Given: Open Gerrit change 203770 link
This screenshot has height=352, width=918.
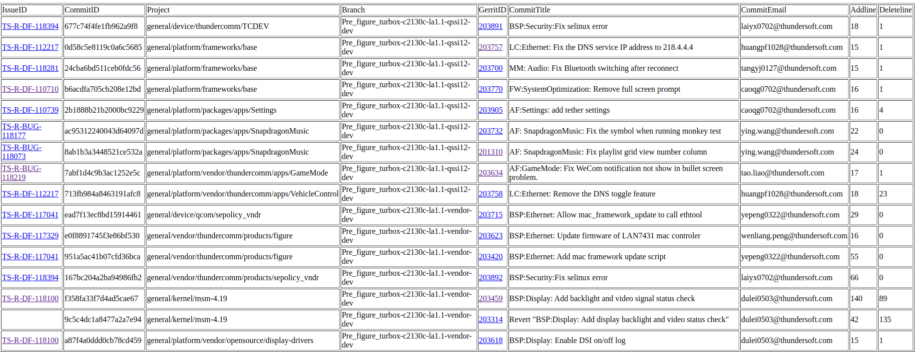Looking at the screenshot, I should [490, 89].
